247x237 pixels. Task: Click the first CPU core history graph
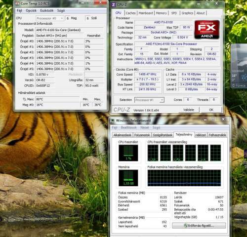(x=153, y=153)
